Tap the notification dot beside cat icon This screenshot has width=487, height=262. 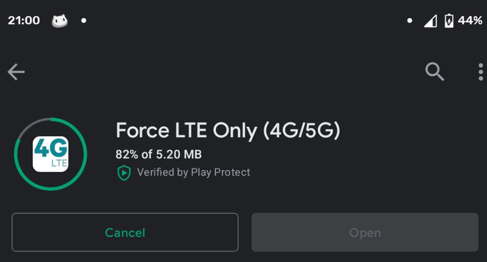point(83,21)
